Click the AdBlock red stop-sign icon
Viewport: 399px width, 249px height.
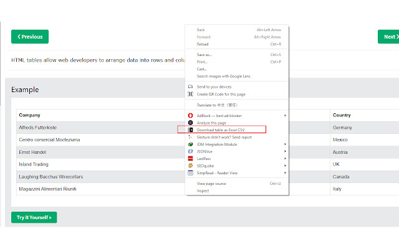[x=190, y=116]
